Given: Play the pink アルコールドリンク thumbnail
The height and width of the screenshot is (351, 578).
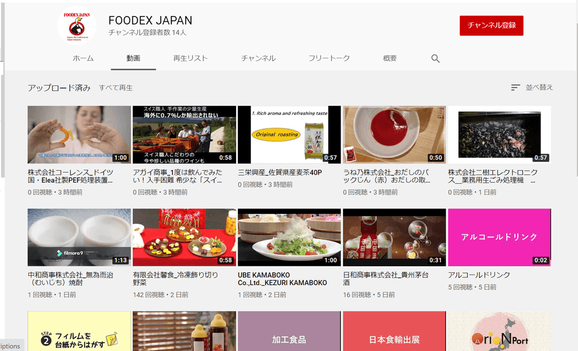Looking at the screenshot, I should click(499, 237).
